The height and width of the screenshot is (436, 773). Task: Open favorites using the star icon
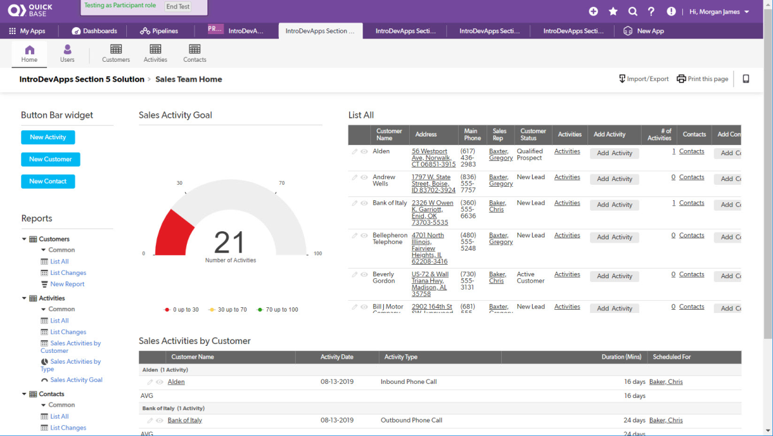coord(613,10)
